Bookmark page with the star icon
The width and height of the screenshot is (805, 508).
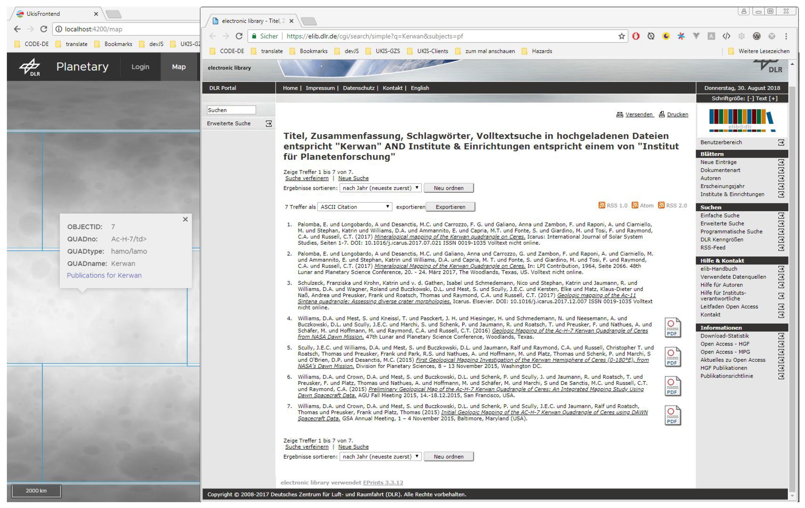pos(621,36)
